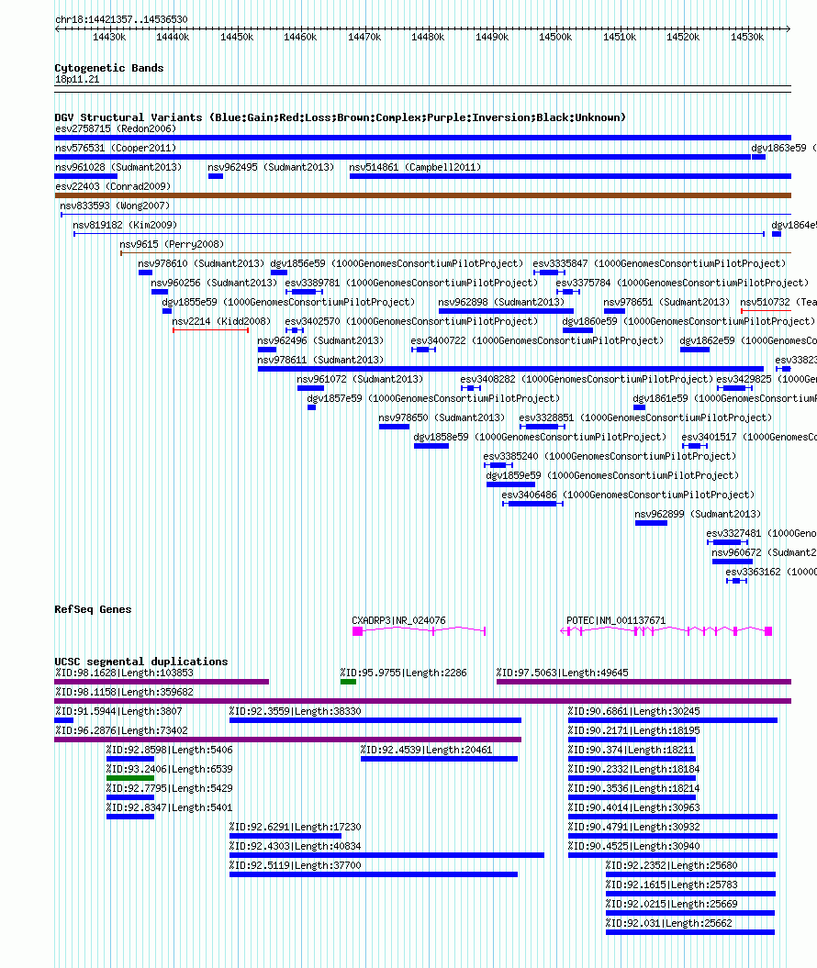The width and height of the screenshot is (817, 968).
Task: Click the nsv9615 (Perry2008) label
Action: pos(172,244)
